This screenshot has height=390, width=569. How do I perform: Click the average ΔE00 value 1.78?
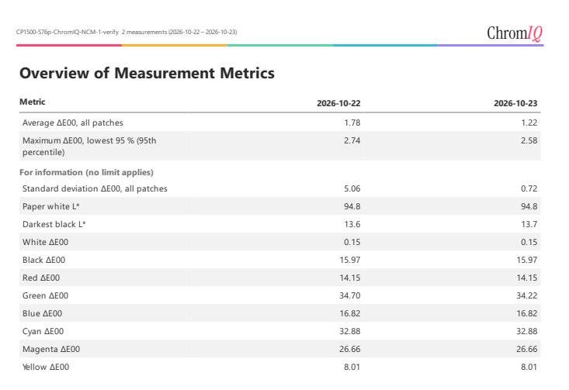click(352, 123)
